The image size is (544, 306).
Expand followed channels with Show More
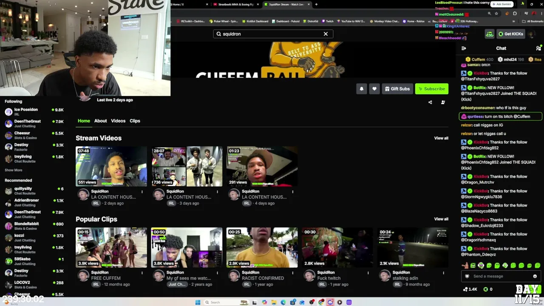point(14,170)
